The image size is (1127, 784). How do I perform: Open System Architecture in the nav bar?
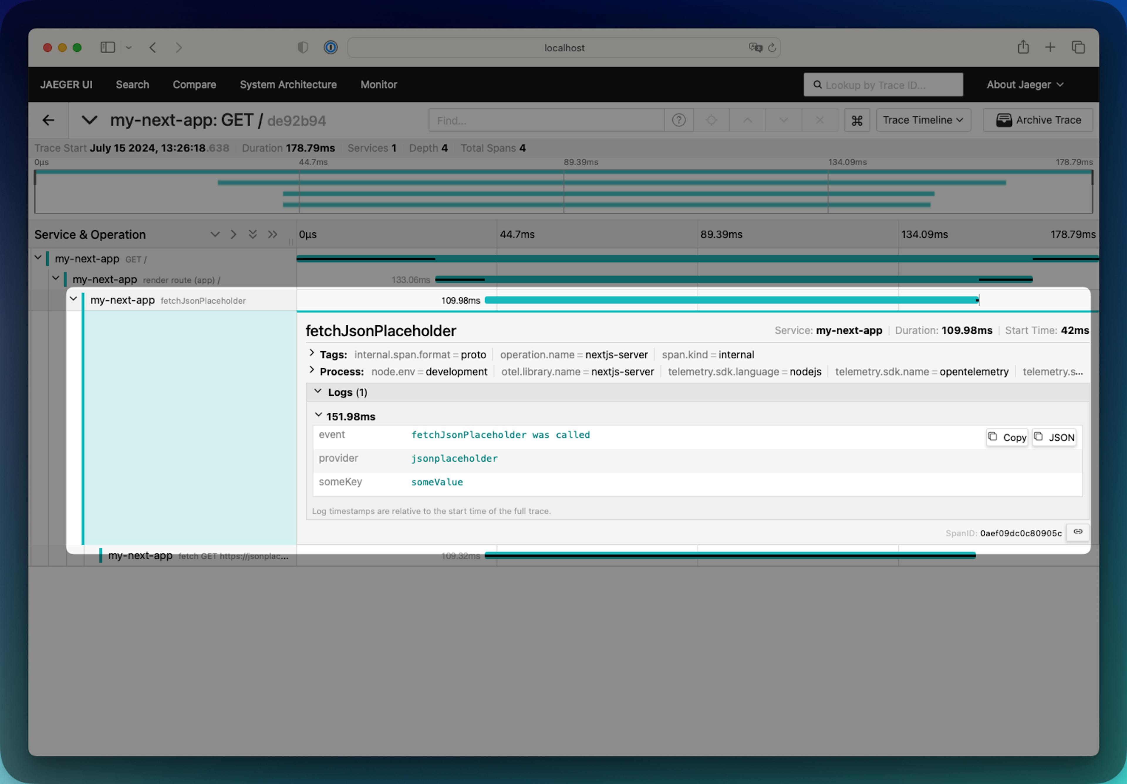pyautogui.click(x=288, y=85)
